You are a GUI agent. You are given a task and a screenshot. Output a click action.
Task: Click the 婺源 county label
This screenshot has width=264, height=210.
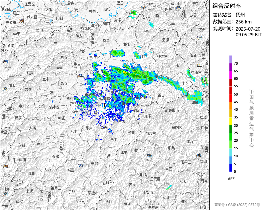pos(165,40)
